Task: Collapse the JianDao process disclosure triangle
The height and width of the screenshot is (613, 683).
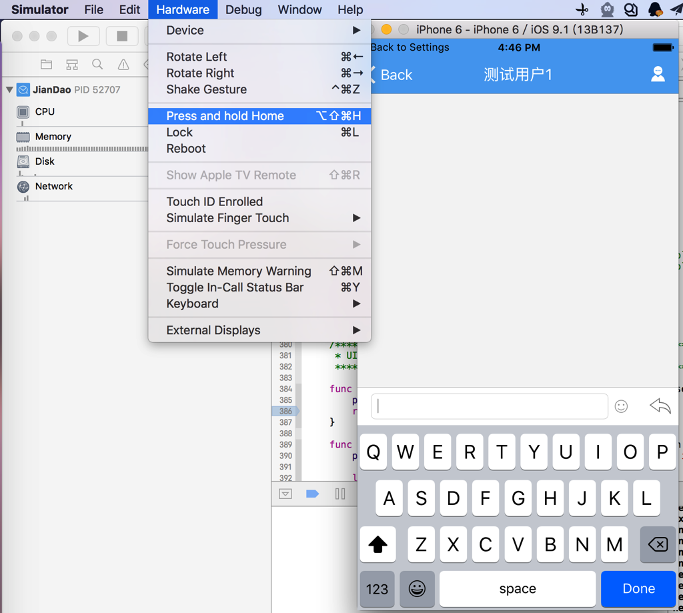Action: (x=9, y=90)
